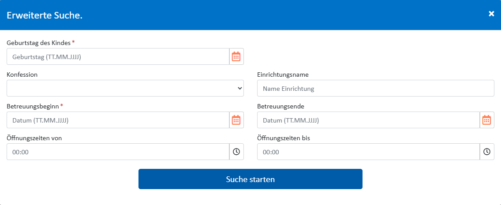
Task: Open the Betreuungsbeginn calendar picker
Action: 236,120
